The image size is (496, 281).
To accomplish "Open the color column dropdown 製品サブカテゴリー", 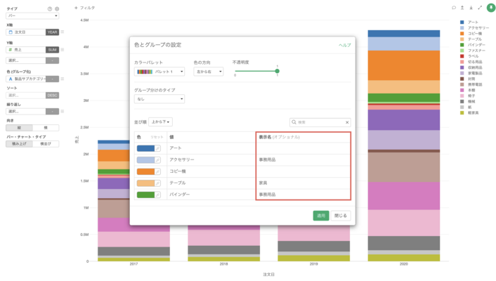I will pyautogui.click(x=25, y=79).
